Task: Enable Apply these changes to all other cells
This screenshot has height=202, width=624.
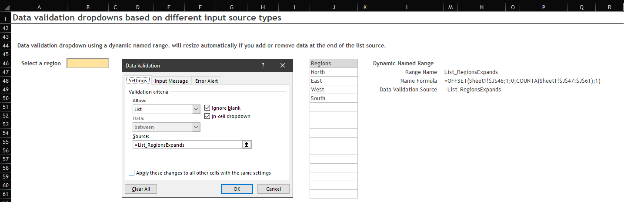Action: [x=132, y=173]
